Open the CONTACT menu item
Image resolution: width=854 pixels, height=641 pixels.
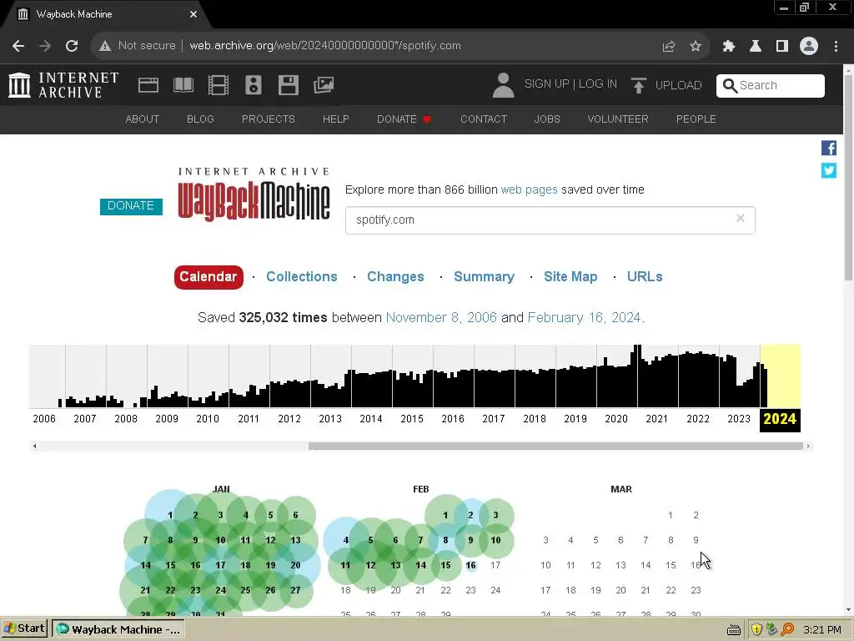(x=484, y=119)
